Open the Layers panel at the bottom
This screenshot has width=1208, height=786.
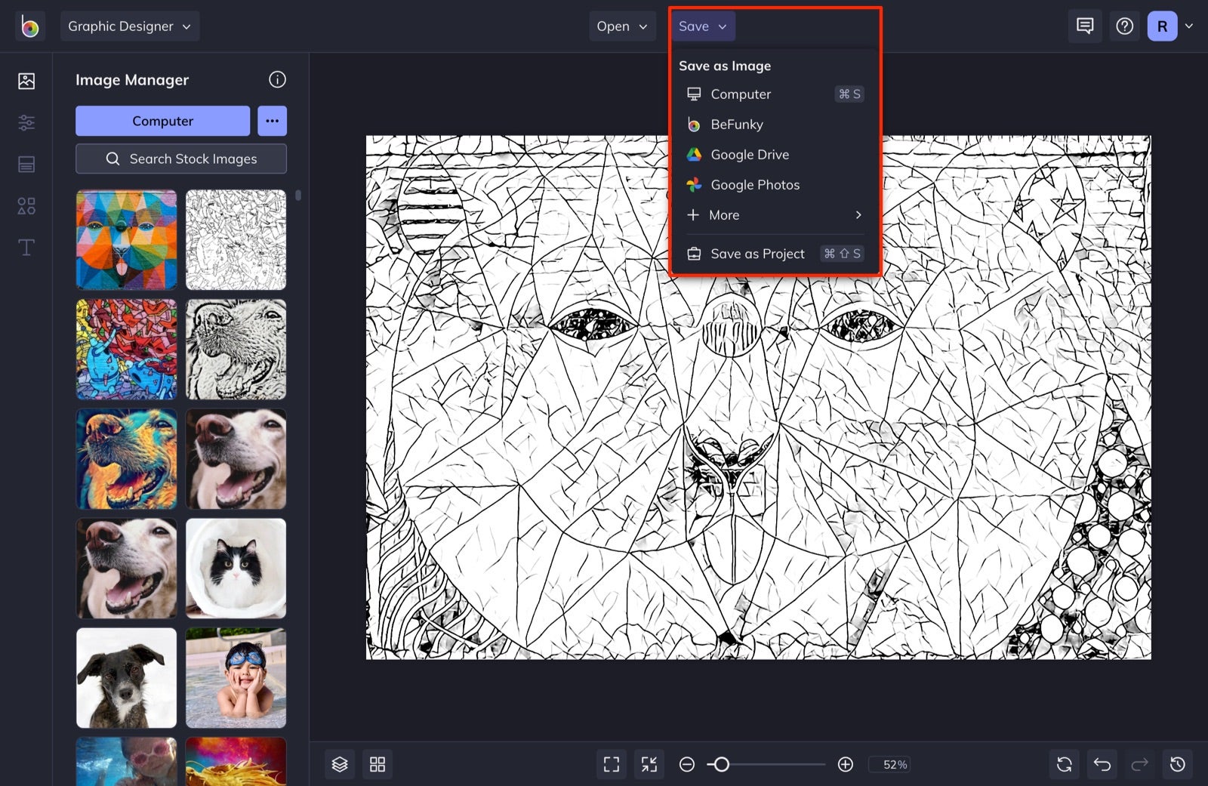click(x=340, y=764)
